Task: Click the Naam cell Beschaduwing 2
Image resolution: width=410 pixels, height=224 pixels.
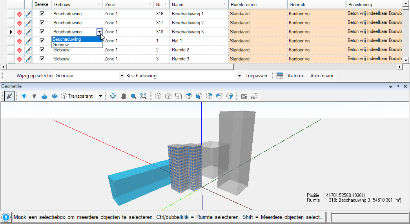Action: [x=188, y=23]
